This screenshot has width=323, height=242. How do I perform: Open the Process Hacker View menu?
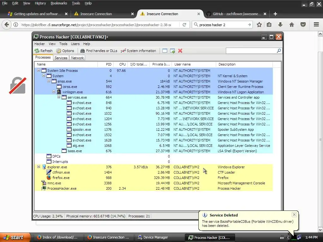tap(52, 44)
